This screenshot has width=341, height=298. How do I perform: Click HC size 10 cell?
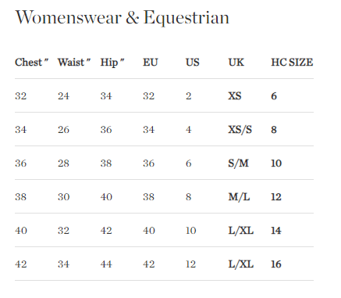(276, 163)
